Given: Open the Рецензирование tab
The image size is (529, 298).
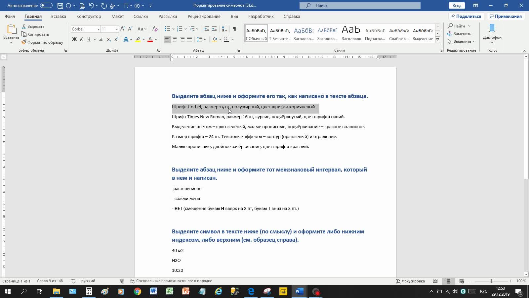Looking at the screenshot, I should pos(204,16).
